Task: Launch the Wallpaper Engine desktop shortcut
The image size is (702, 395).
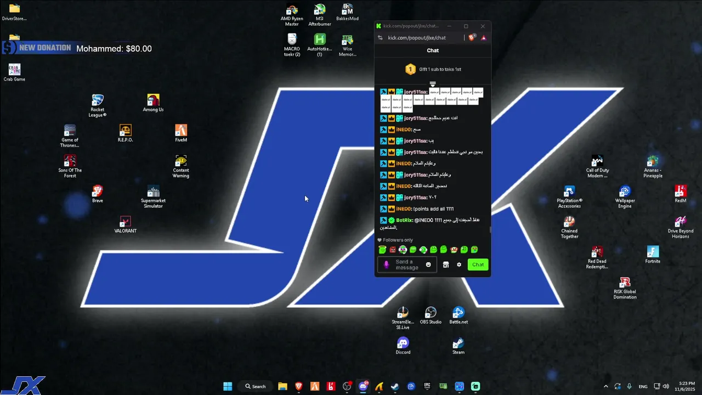Action: (625, 196)
